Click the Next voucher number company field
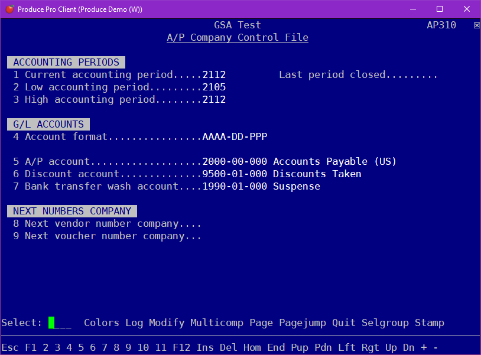This screenshot has width=481, height=355. (107, 236)
